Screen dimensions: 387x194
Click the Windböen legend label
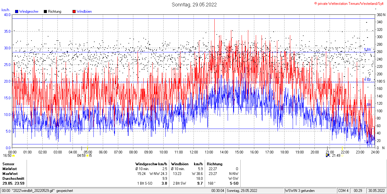click(x=84, y=12)
